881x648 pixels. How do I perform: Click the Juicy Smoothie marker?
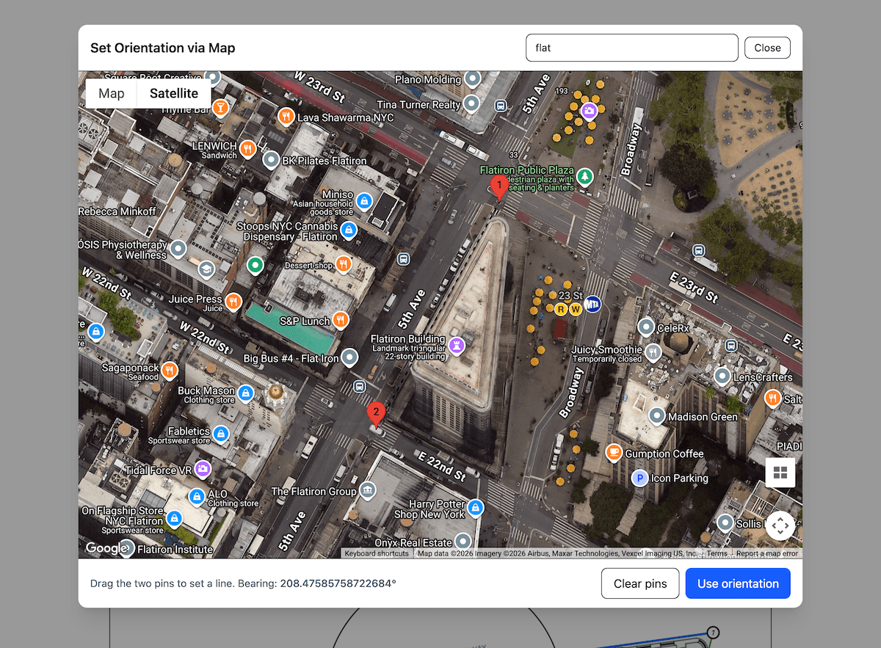click(x=652, y=353)
